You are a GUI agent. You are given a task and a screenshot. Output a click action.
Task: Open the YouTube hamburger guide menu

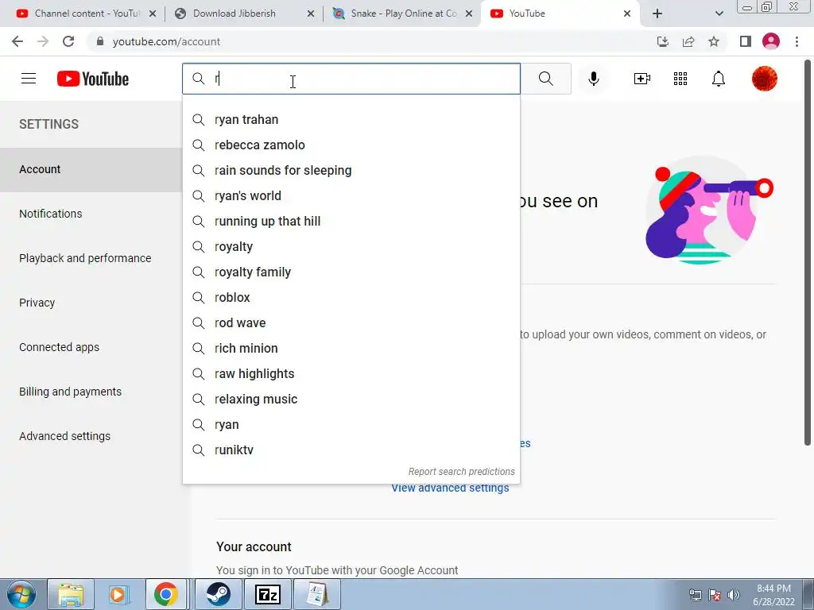29,79
